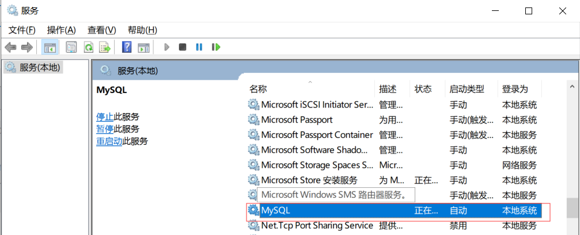Image resolution: width=580 pixels, height=235 pixels.
Task: Click the Back arrow in the toolbar
Action: point(10,47)
